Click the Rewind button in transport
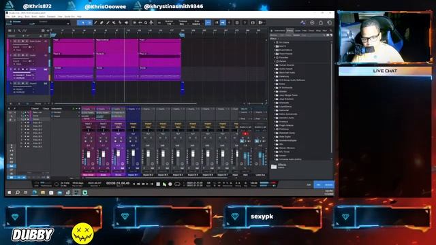 point(138,184)
